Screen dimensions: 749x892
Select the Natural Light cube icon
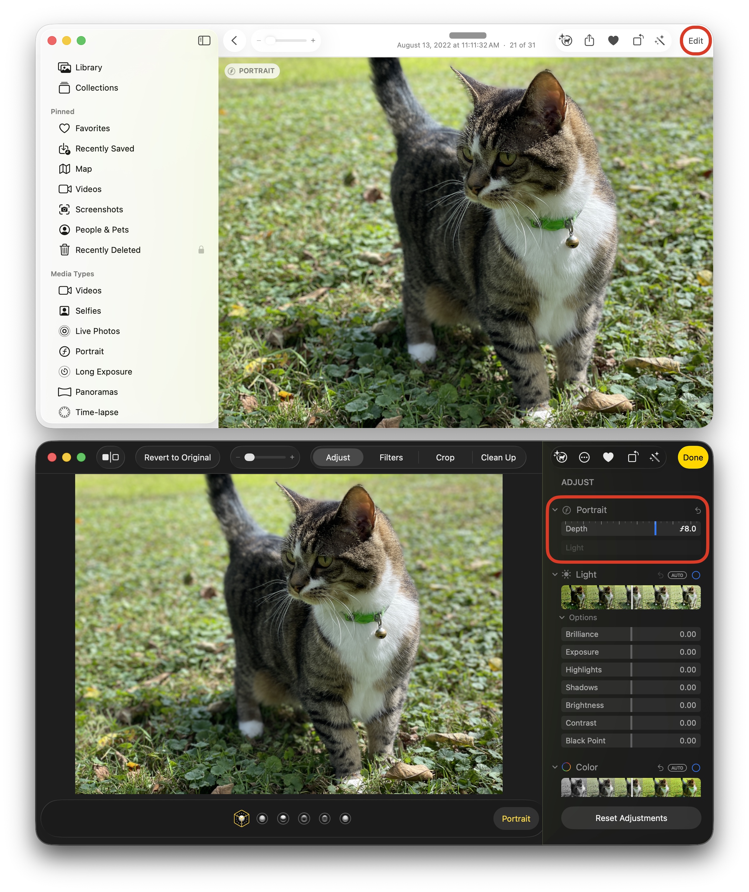(x=241, y=818)
